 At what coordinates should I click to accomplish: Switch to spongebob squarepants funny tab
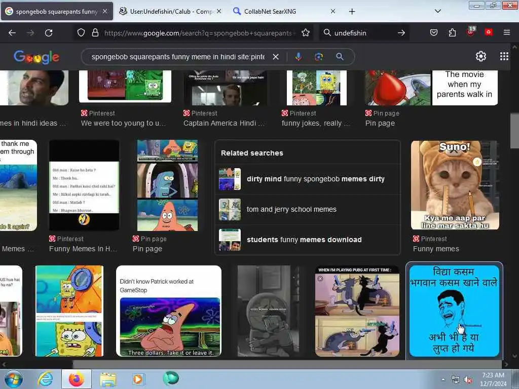click(x=57, y=11)
